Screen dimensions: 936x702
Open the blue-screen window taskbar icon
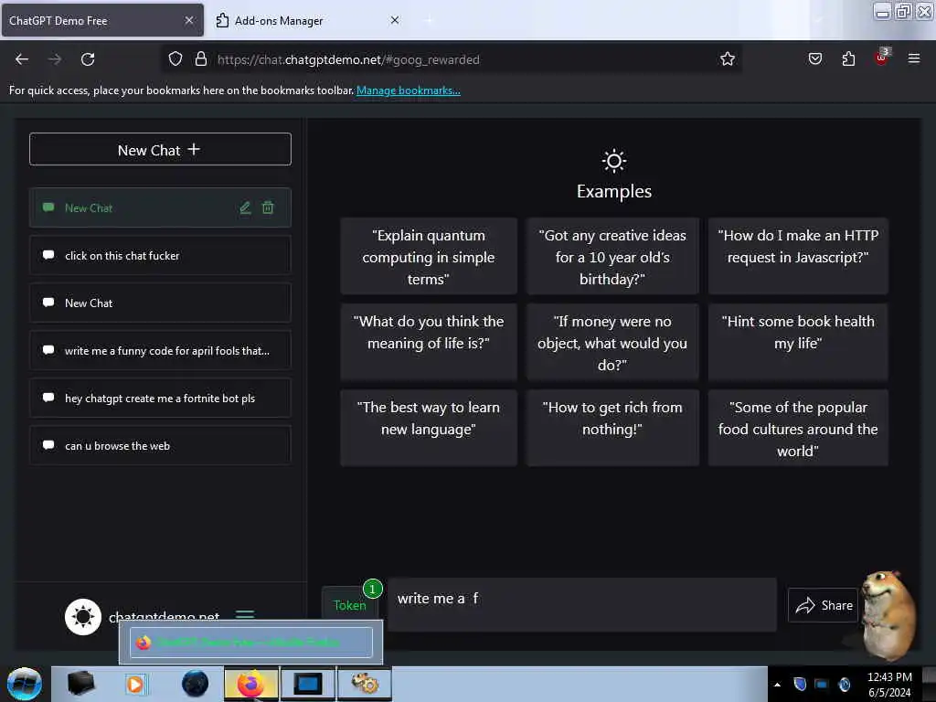(x=308, y=684)
